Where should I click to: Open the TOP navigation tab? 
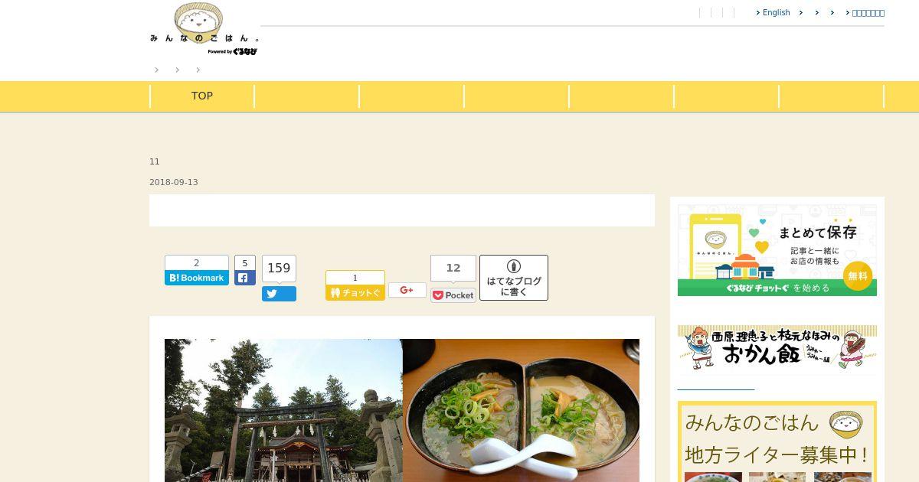click(202, 96)
